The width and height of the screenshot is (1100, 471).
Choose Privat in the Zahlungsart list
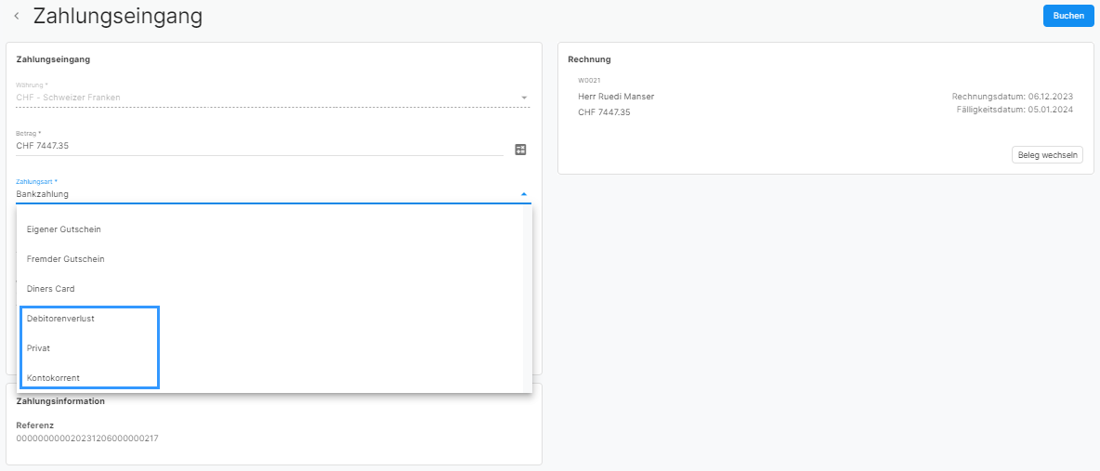tap(39, 348)
